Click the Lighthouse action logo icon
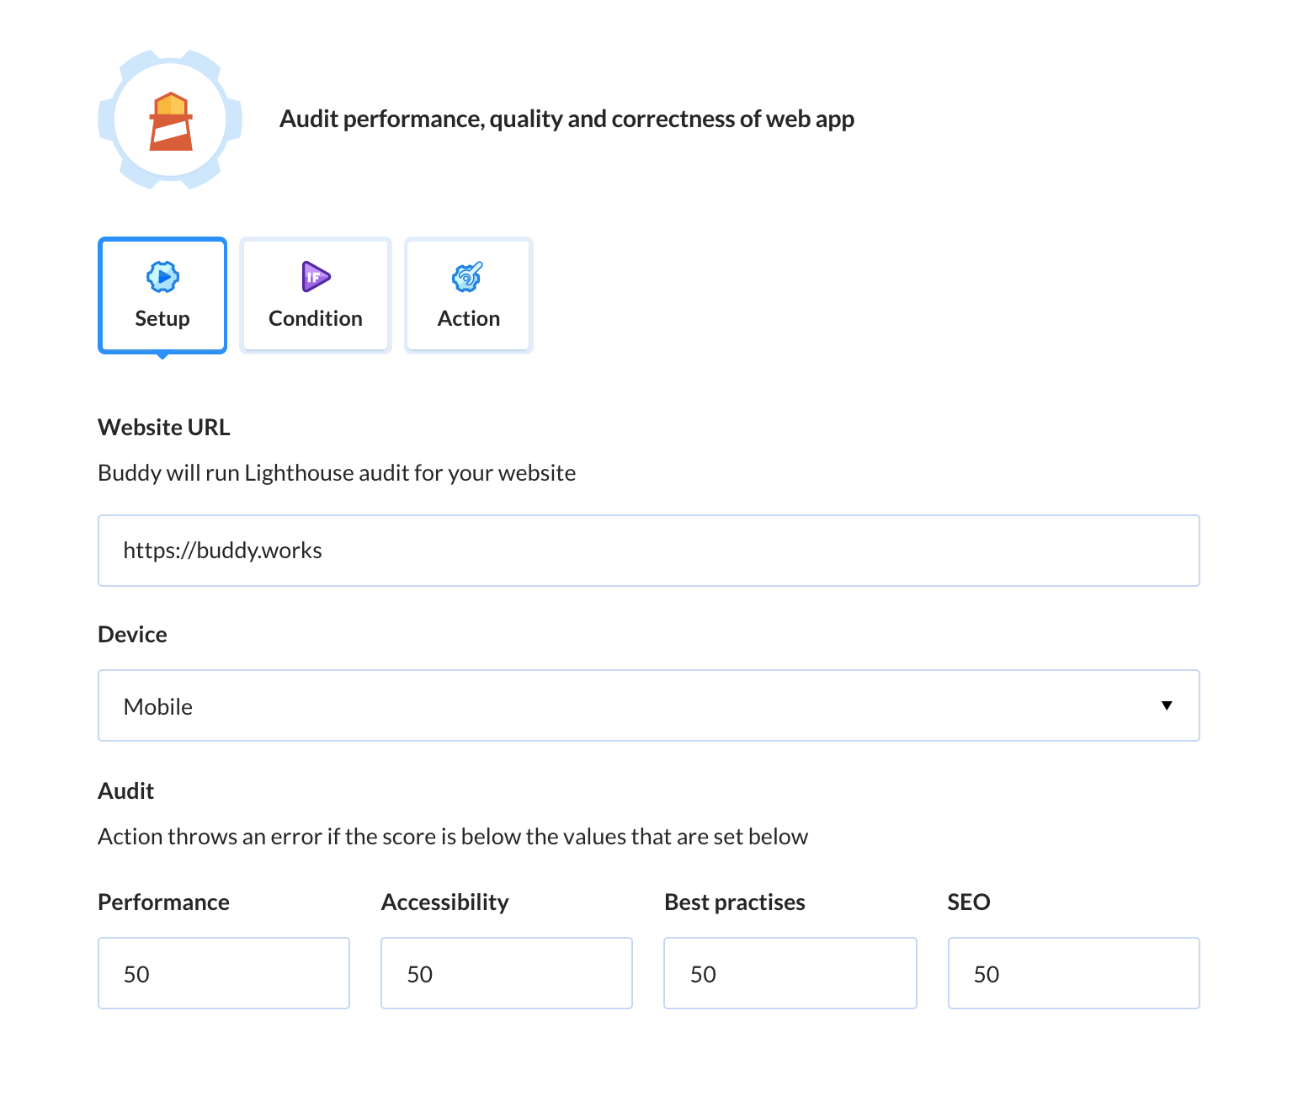The image size is (1298, 1107). (170, 120)
